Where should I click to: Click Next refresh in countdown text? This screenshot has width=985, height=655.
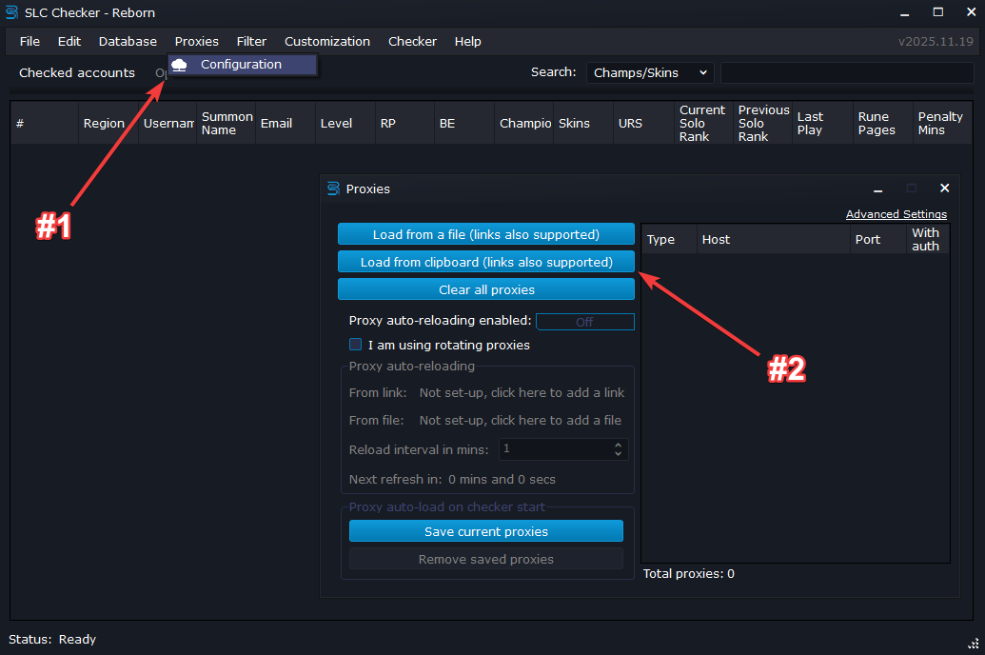point(452,480)
